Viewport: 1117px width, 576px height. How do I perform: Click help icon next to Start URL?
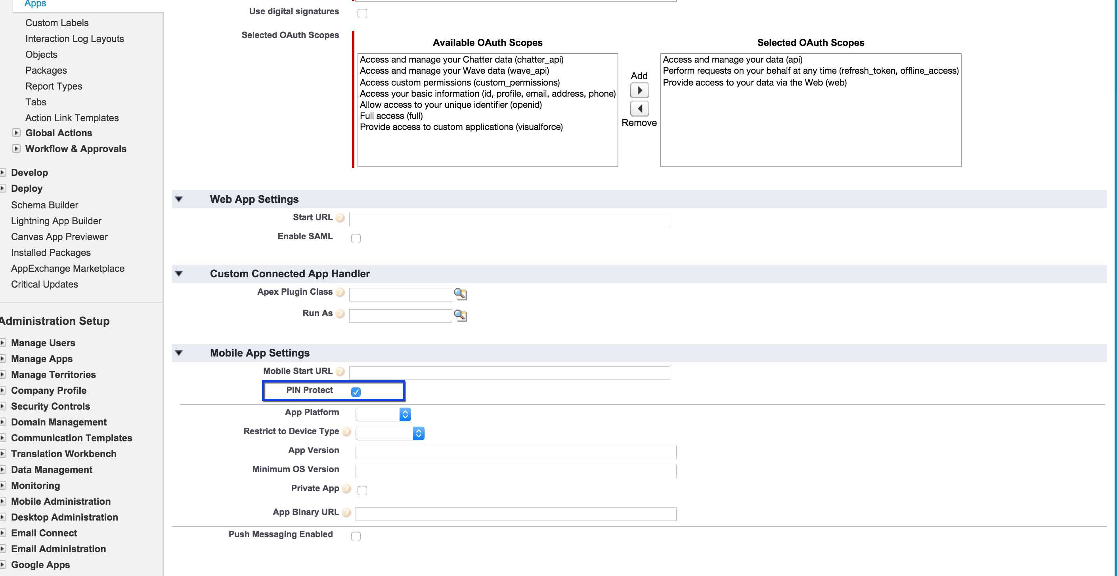tap(340, 218)
